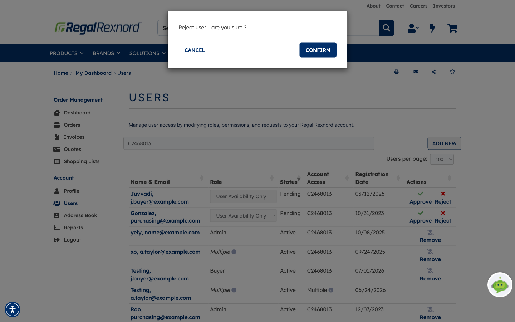Click the print page icon
The image size is (515, 322).
396,72
